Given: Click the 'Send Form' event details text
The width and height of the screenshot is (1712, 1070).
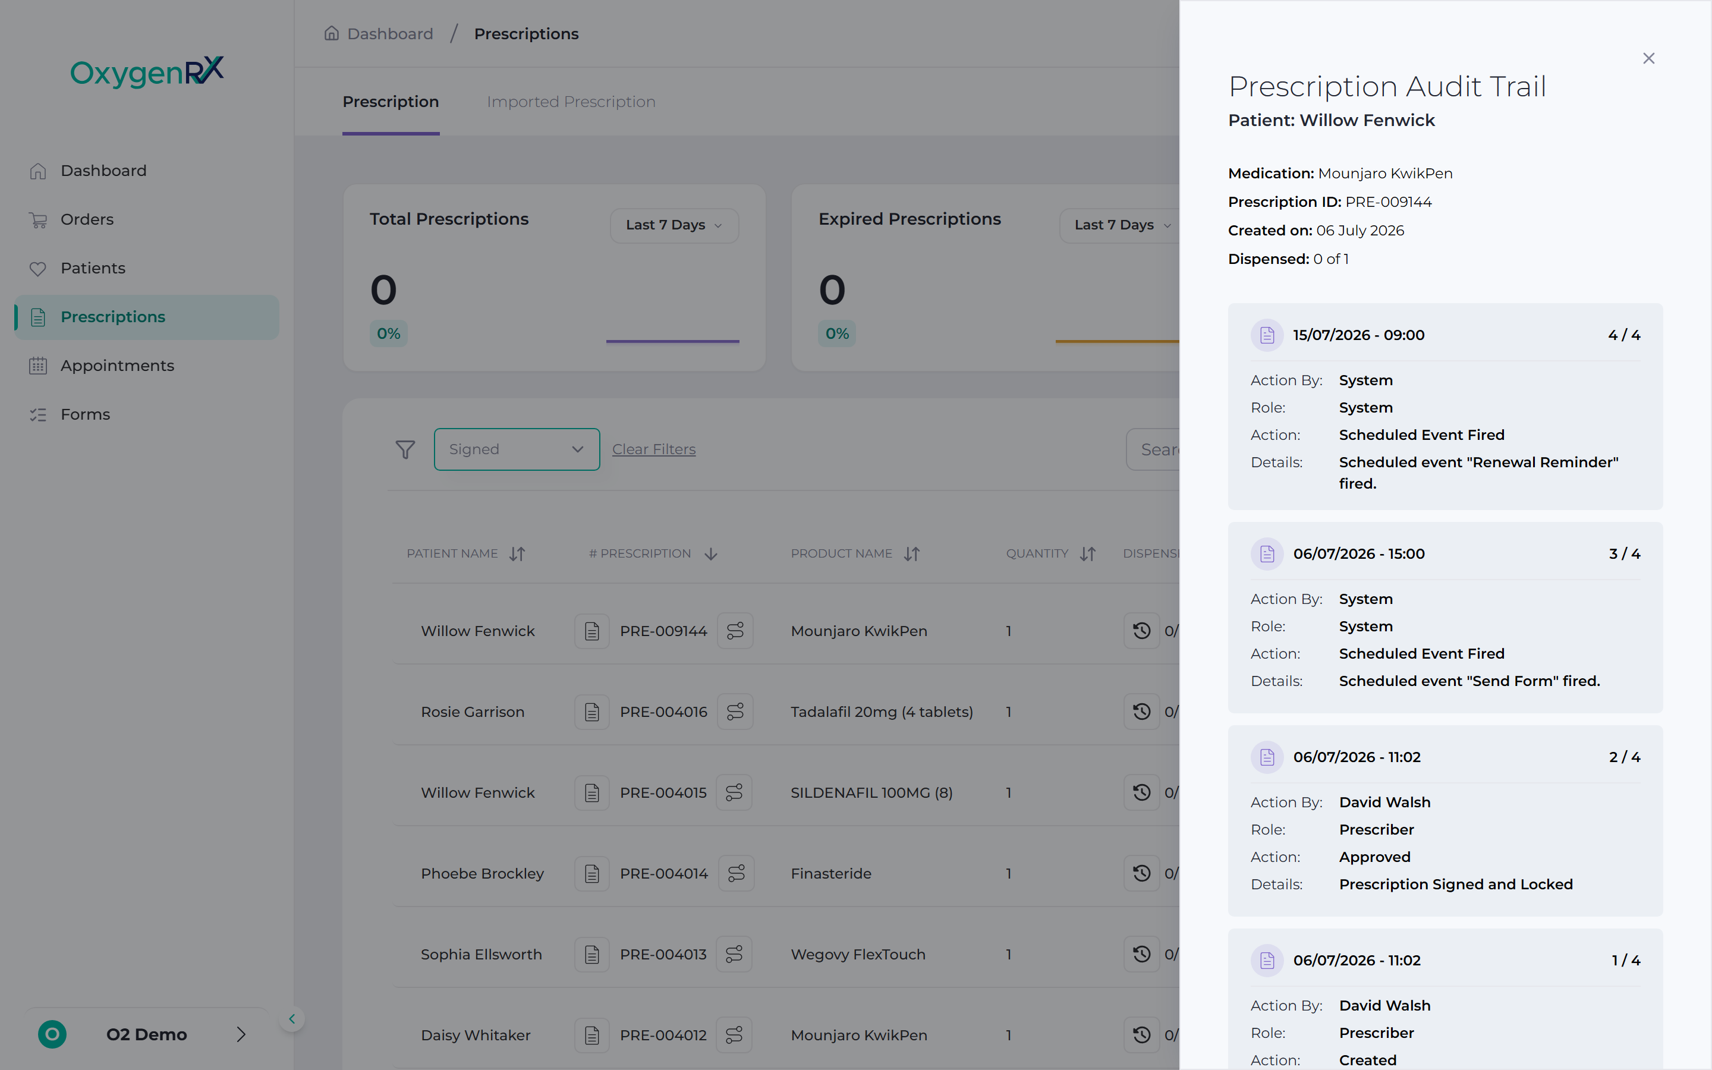Looking at the screenshot, I should (x=1469, y=681).
